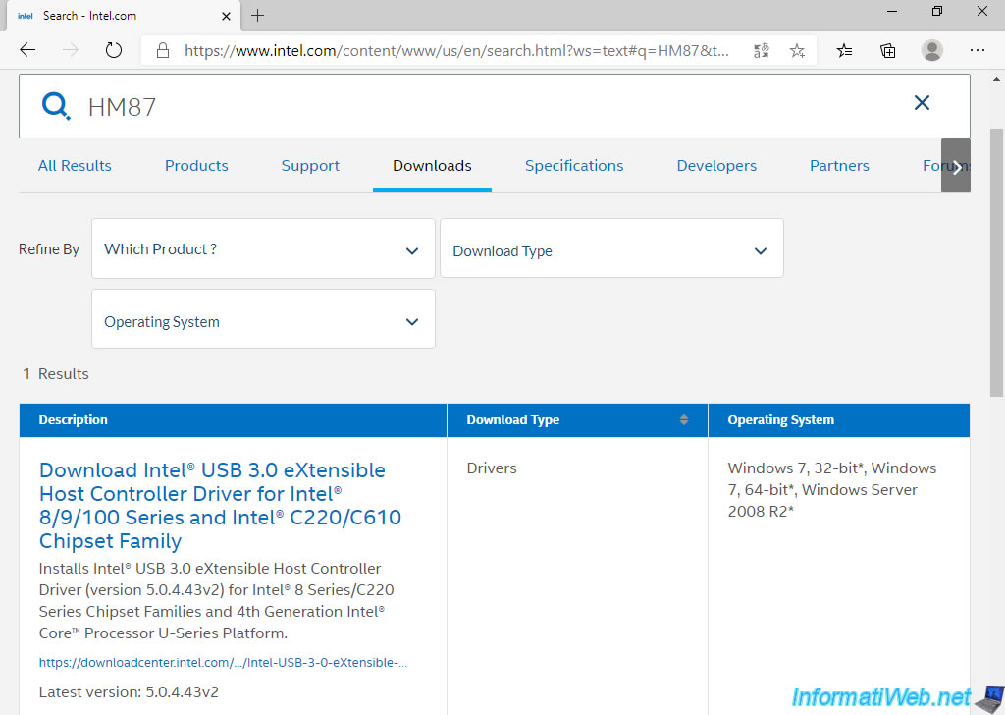The image size is (1005, 715).
Task: Click the '1 Results' count text
Action: (56, 374)
